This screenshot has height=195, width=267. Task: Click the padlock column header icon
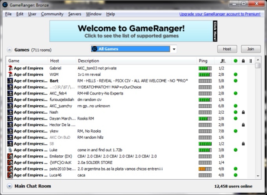click(x=243, y=61)
